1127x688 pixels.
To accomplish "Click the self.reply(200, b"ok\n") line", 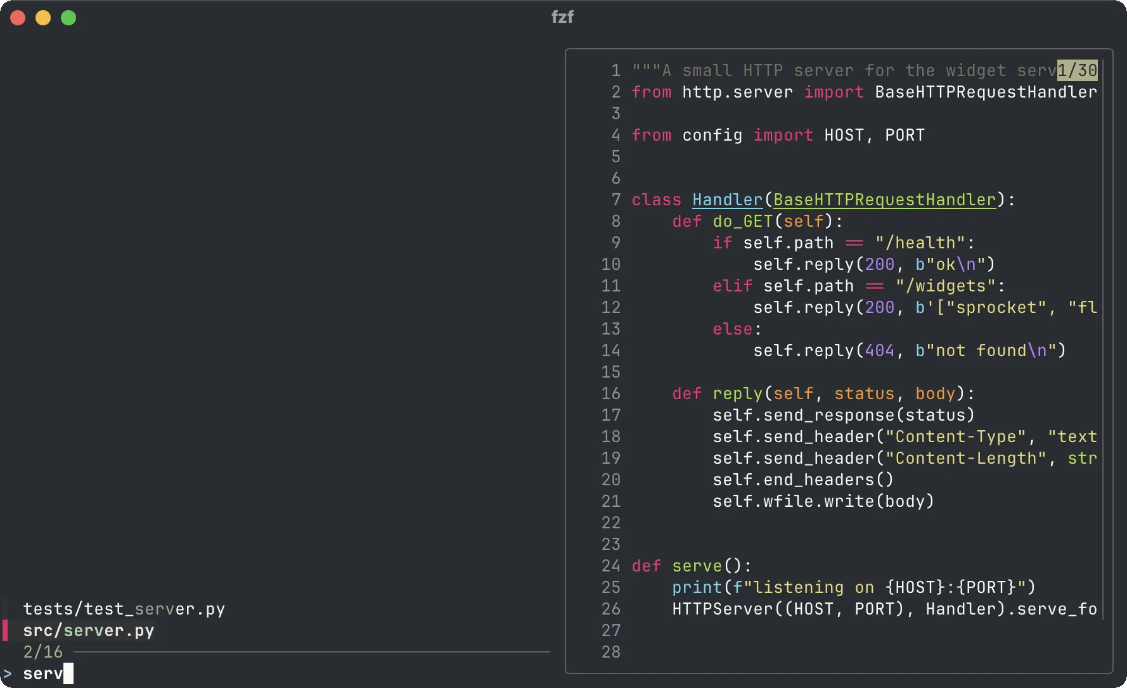I will click(x=874, y=264).
